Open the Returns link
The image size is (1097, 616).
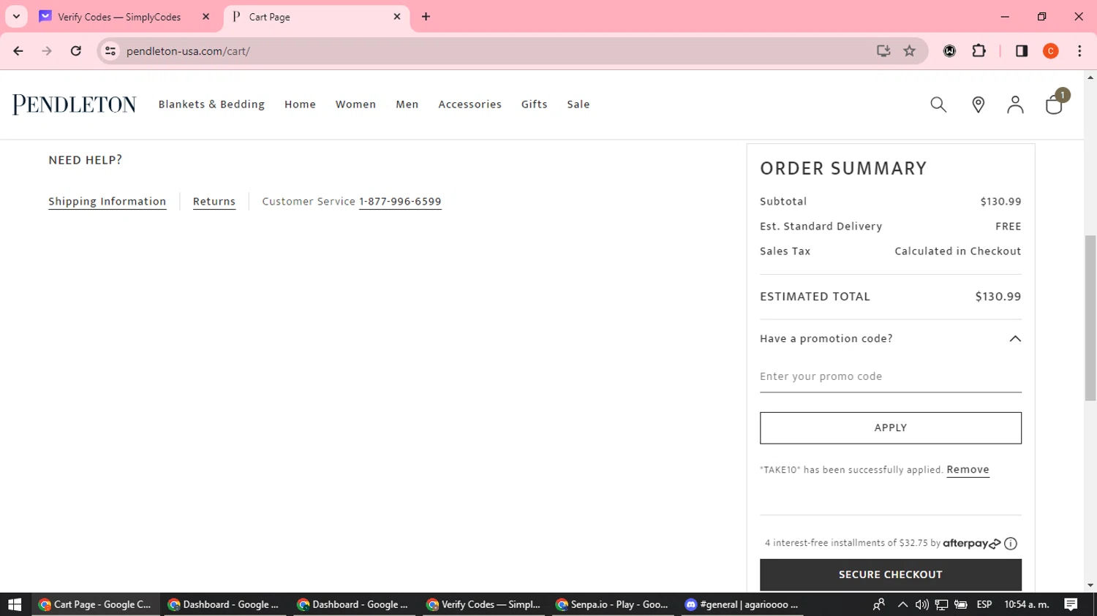tap(214, 202)
